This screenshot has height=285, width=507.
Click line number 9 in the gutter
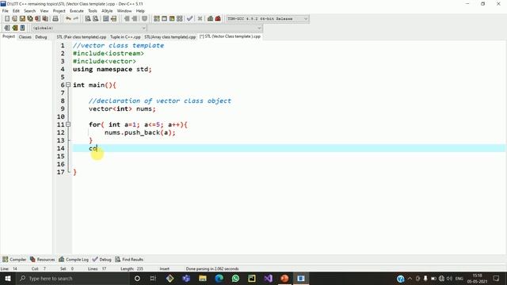pyautogui.click(x=63, y=109)
